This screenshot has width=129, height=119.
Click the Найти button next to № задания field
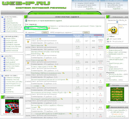coord(45,32)
